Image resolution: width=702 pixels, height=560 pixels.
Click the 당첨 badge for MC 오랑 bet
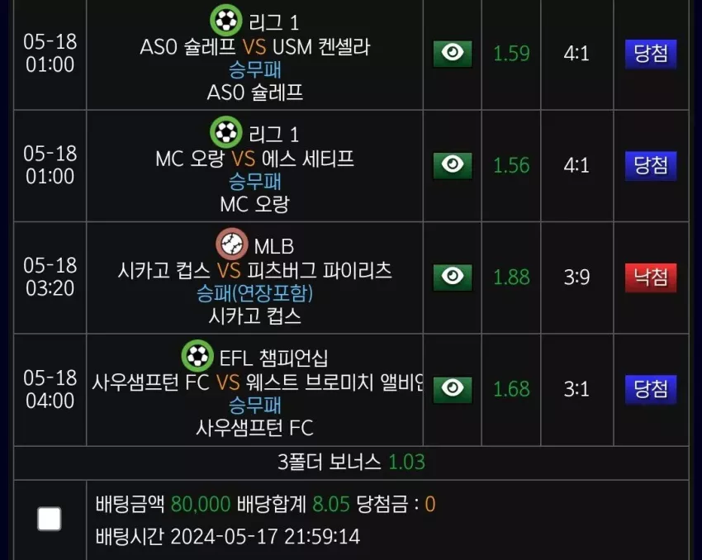point(651,166)
